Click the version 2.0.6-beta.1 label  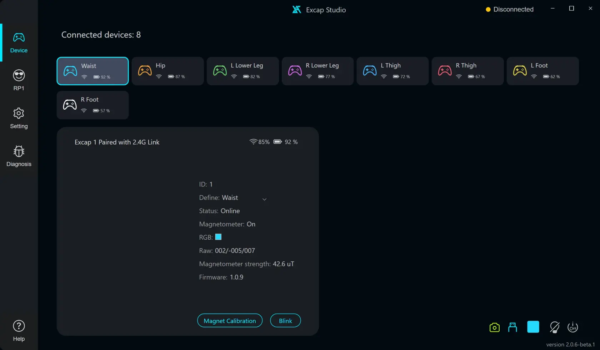[x=570, y=345]
